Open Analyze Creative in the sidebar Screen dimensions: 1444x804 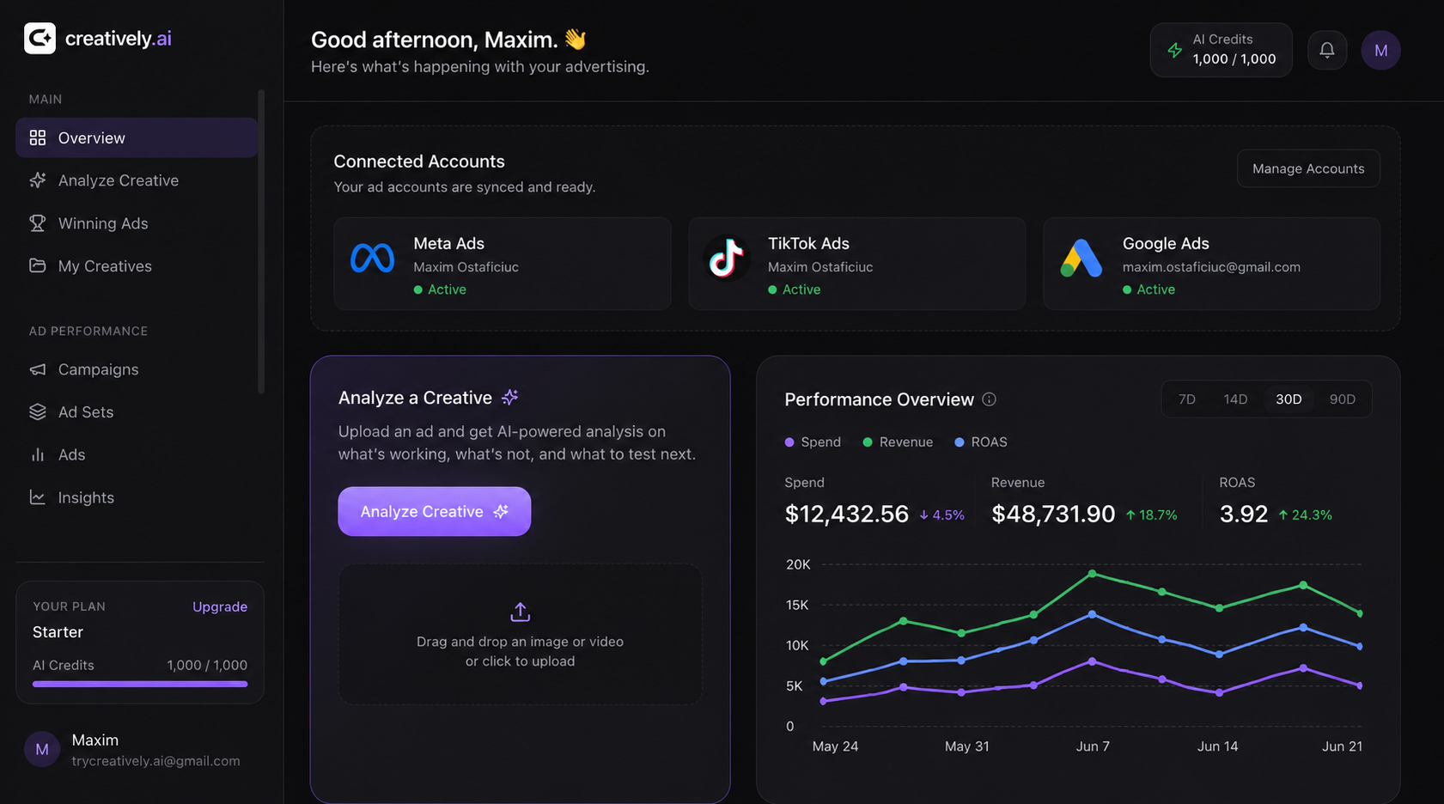(x=137, y=180)
